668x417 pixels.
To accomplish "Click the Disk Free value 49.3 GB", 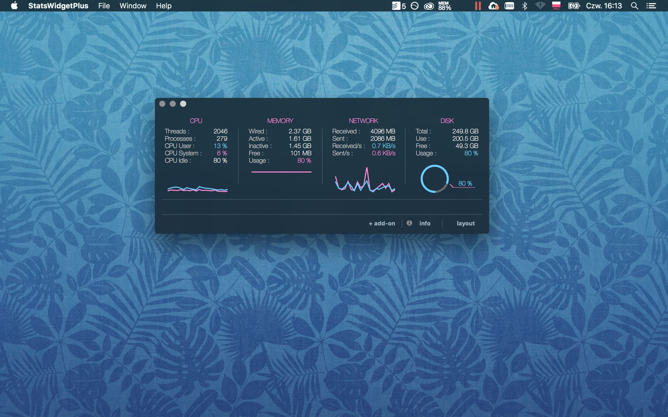I will (x=467, y=146).
